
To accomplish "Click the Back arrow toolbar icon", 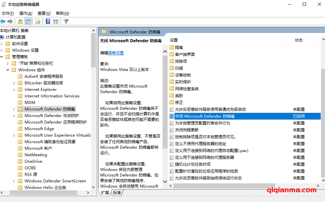I will [x=3, y=22].
